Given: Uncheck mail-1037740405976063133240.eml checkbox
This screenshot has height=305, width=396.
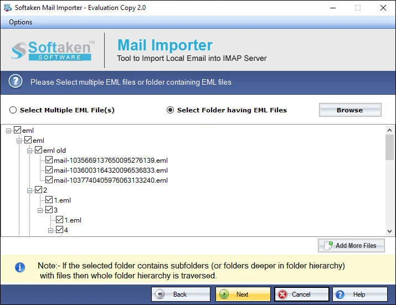Looking at the screenshot, I should click(49, 180).
